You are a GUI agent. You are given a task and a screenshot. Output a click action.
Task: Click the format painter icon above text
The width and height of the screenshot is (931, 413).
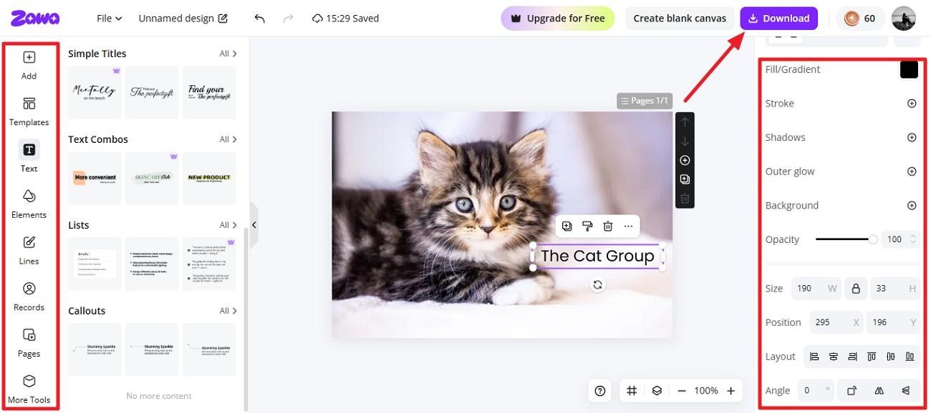coord(587,227)
